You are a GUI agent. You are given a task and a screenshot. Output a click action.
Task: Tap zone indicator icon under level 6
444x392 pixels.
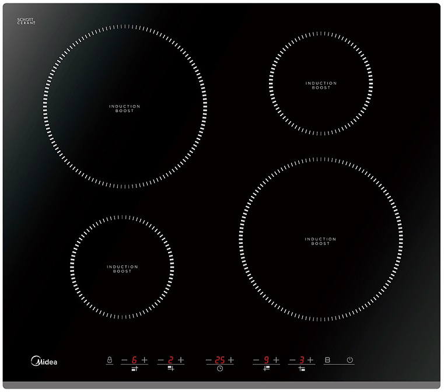pos(135,368)
